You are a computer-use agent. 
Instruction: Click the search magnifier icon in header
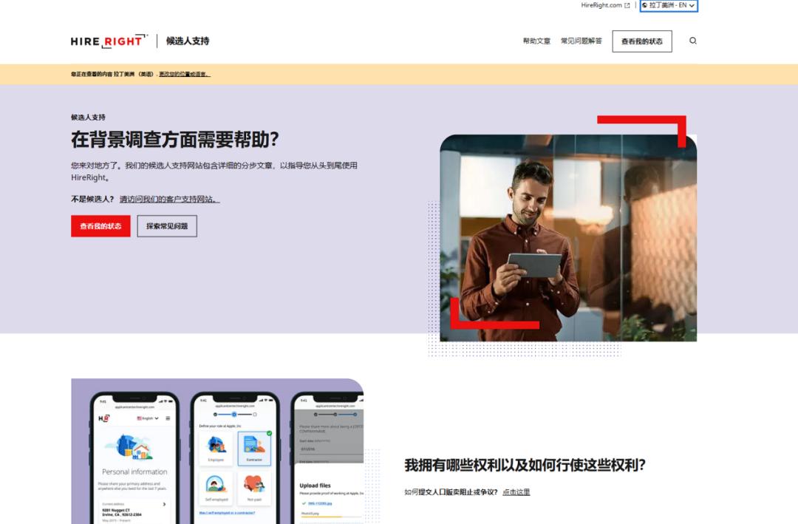pos(692,41)
